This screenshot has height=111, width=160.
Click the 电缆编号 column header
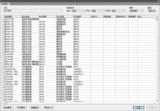(x=13, y=16)
